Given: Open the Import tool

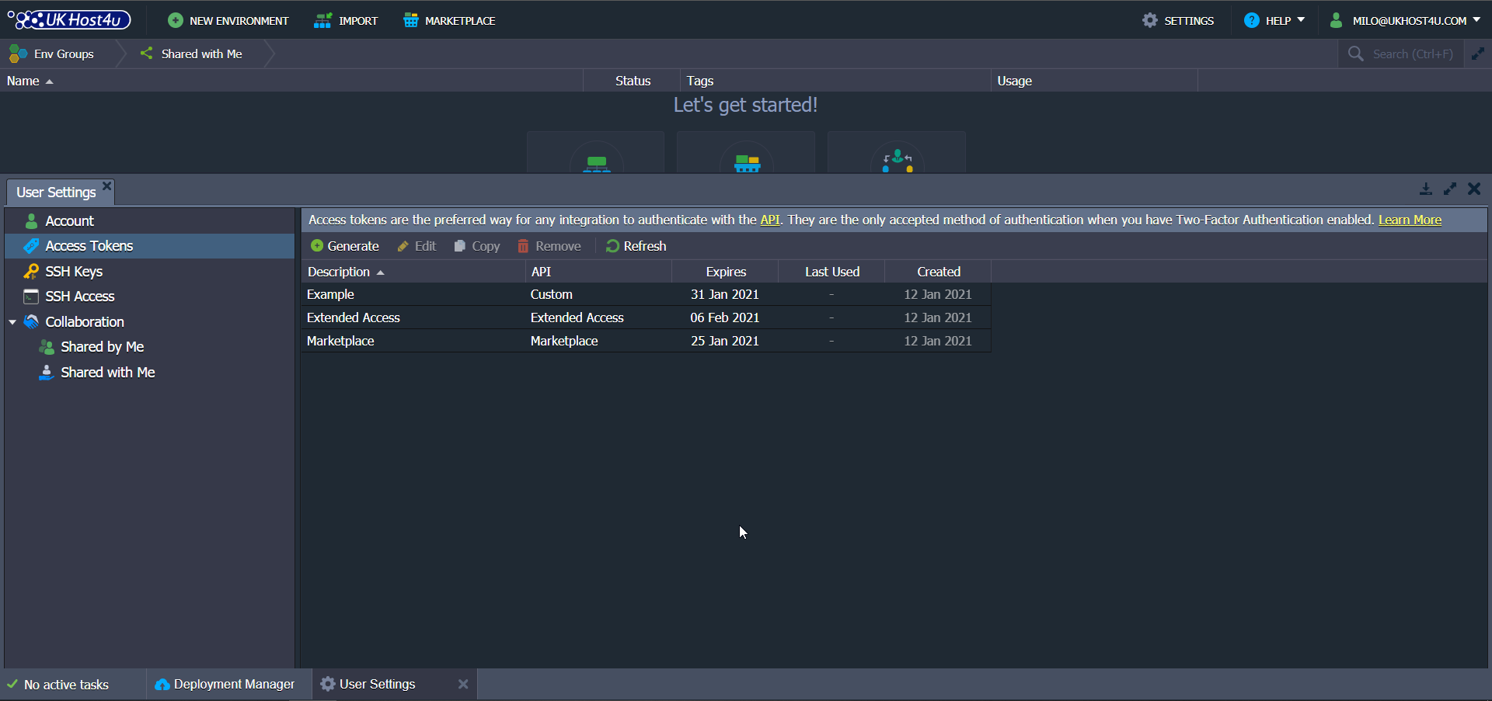Looking at the screenshot, I should point(346,20).
